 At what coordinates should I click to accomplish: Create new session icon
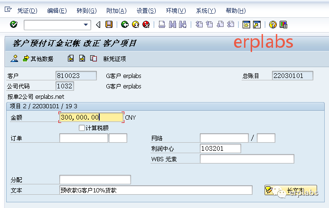click(x=246, y=25)
